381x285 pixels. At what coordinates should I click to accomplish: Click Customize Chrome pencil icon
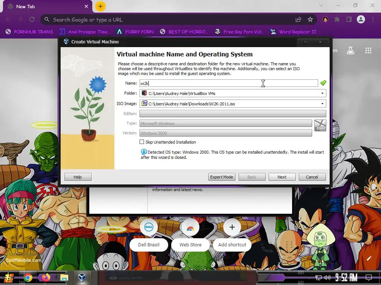coord(369,258)
